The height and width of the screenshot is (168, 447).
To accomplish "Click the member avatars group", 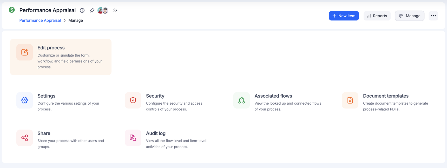I will [x=103, y=10].
